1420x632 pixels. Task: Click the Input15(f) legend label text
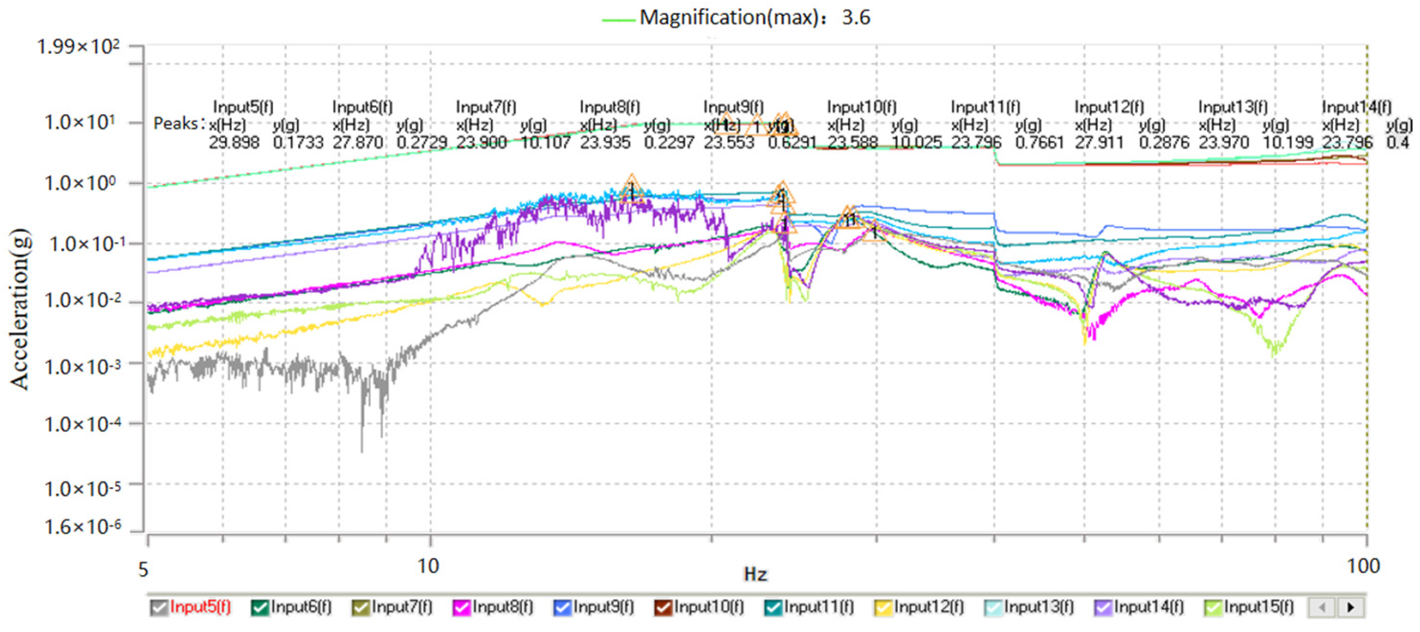coord(1258,607)
